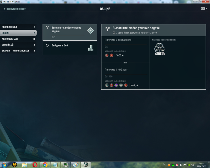
Task: Switch to the 'Клановые бои' category
Action: coord(18,39)
